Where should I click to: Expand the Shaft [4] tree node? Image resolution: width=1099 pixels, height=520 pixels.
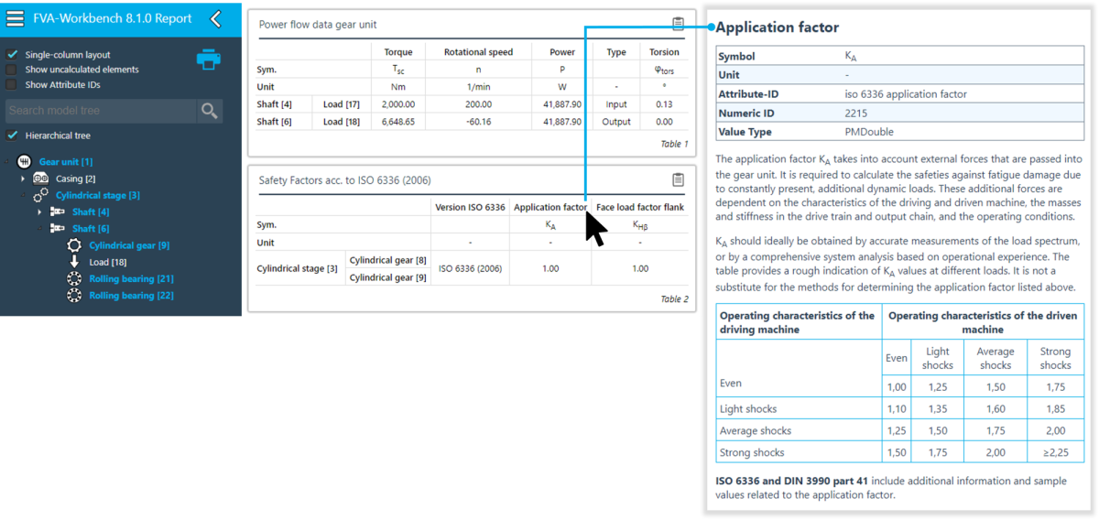tap(40, 212)
